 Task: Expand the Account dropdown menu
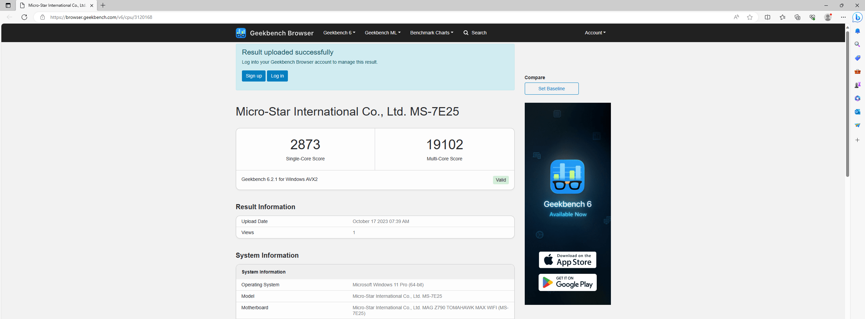(595, 33)
